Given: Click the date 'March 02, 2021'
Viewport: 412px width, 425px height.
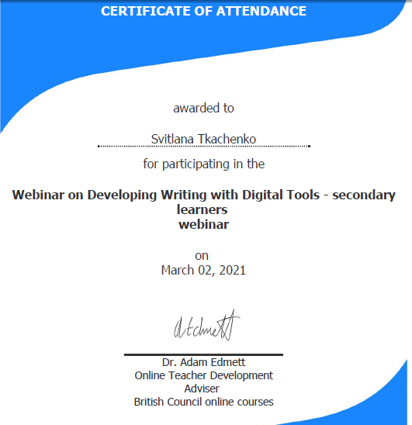Looking at the screenshot, I should click(x=203, y=270).
